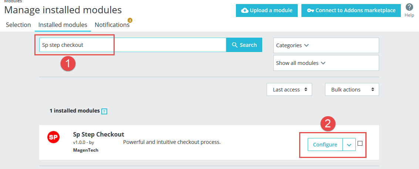Click into the module search field

coord(133,45)
